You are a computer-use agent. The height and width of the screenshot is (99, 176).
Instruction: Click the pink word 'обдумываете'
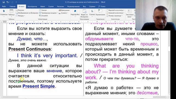pyautogui.click(x=99, y=39)
